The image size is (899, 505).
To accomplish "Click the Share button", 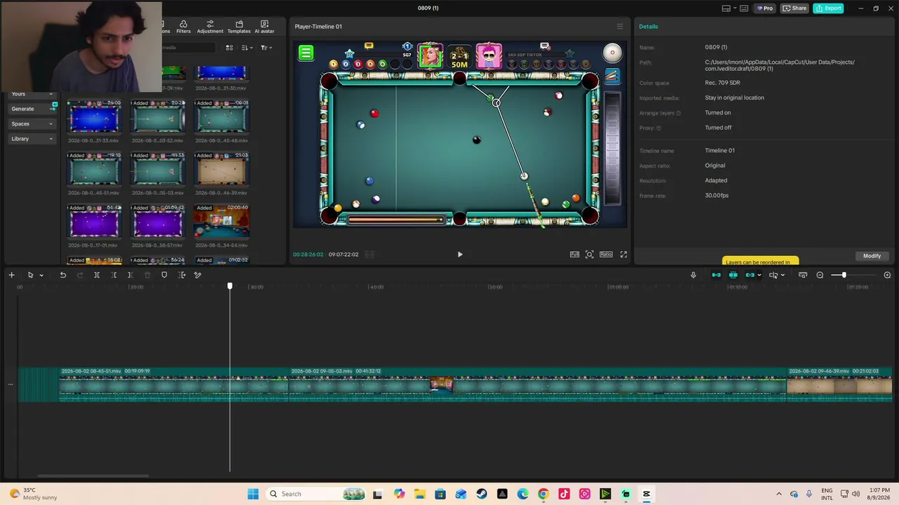I will pyautogui.click(x=795, y=8).
